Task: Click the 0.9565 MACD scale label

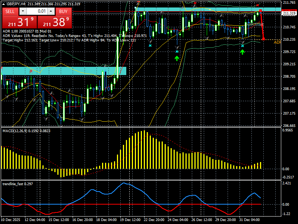Action: pyautogui.click(x=288, y=130)
